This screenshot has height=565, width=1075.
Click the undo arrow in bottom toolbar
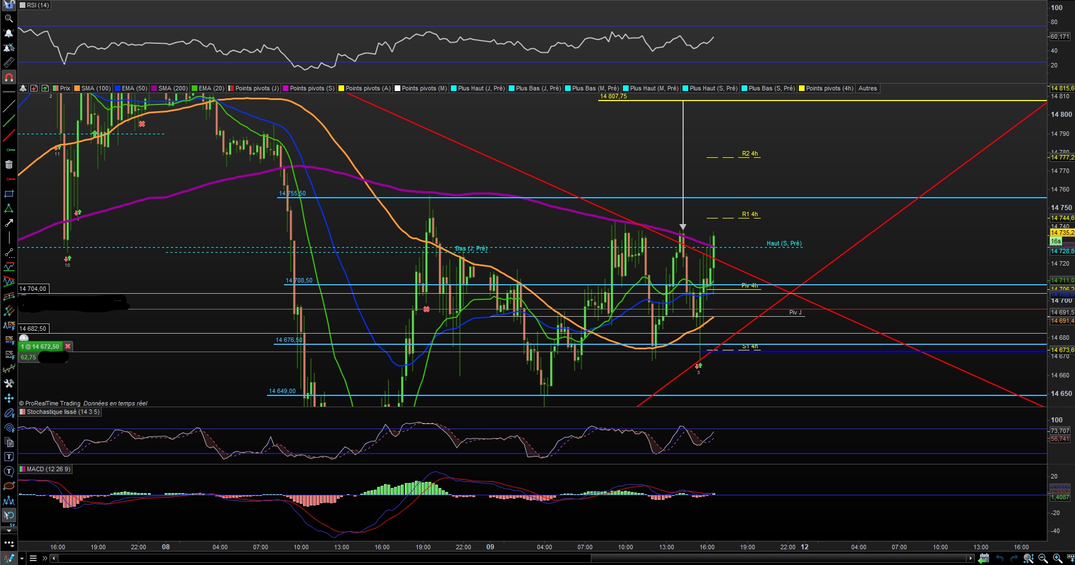pos(999,558)
